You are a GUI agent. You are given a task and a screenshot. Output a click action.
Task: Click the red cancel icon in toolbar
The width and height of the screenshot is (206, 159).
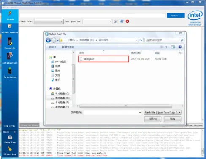127,21
